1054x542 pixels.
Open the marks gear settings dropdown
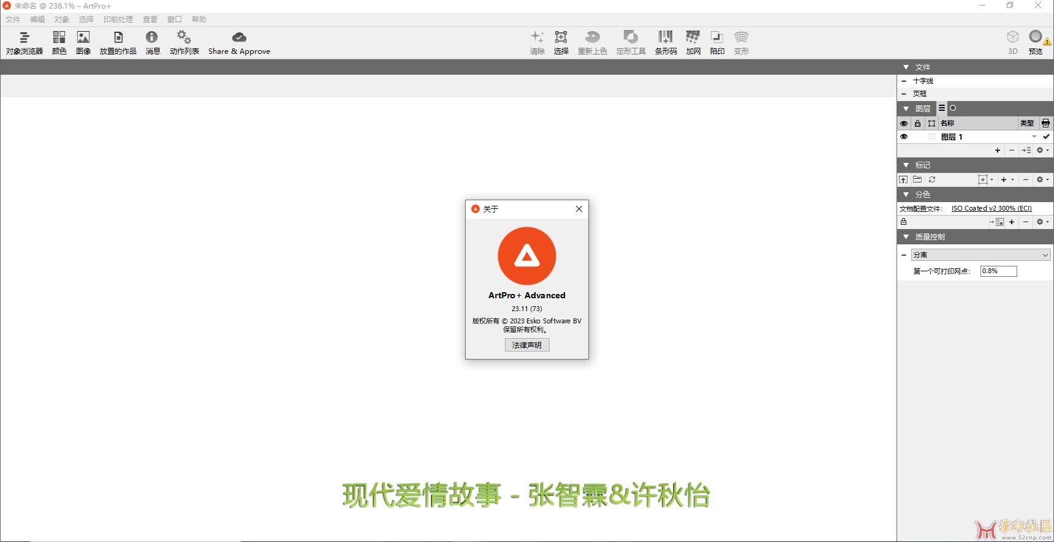click(x=1042, y=179)
